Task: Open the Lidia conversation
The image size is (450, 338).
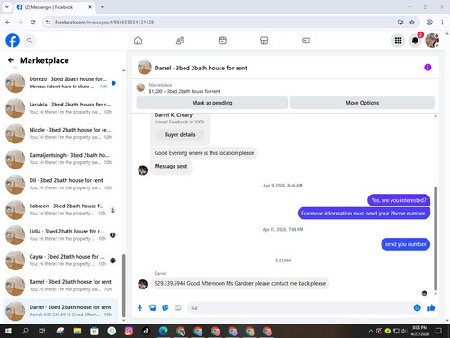Action: pos(60,234)
